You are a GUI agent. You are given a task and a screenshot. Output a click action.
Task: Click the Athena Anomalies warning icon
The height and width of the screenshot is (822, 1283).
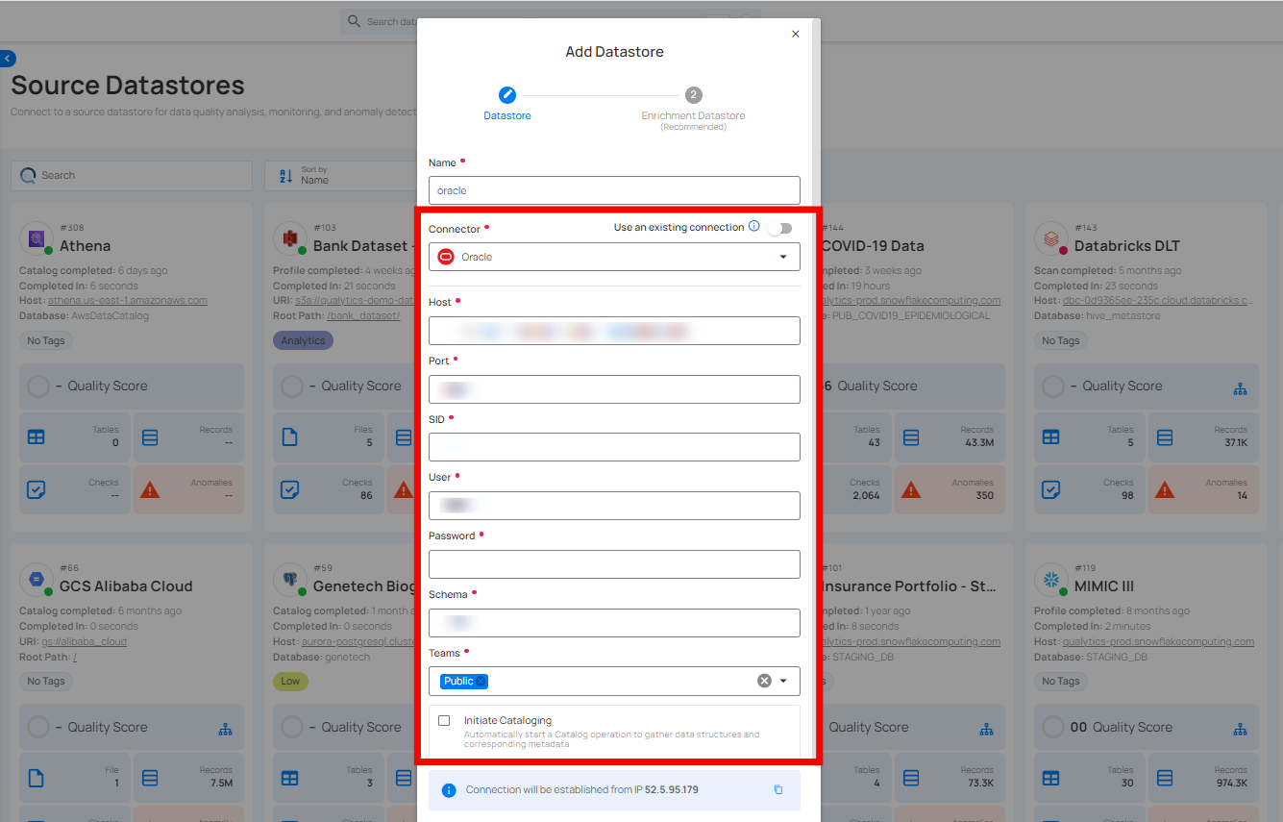pyautogui.click(x=150, y=489)
